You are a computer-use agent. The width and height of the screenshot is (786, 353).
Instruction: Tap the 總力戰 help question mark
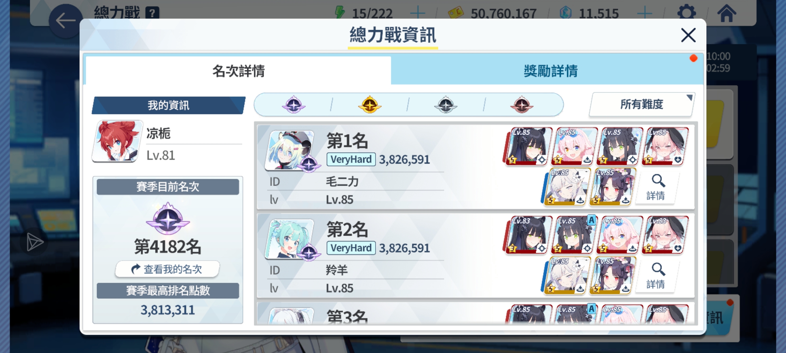pyautogui.click(x=152, y=13)
